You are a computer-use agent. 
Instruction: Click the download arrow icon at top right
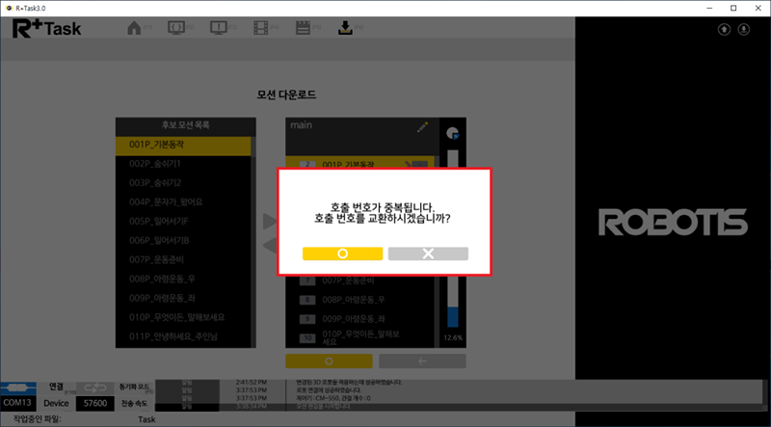(744, 28)
